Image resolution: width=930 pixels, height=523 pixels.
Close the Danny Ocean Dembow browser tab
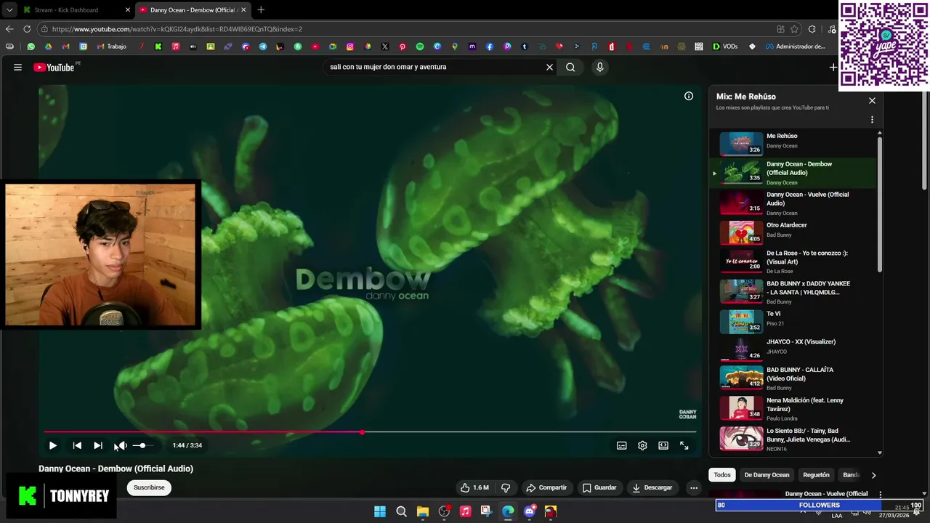pos(243,9)
